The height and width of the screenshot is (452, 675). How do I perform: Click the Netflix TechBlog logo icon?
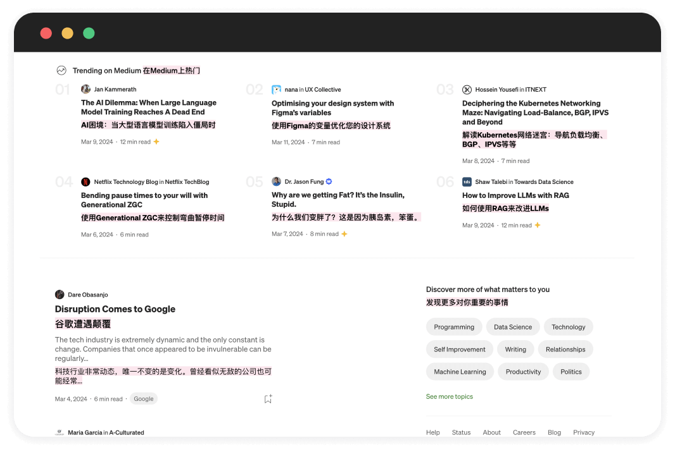(x=85, y=181)
